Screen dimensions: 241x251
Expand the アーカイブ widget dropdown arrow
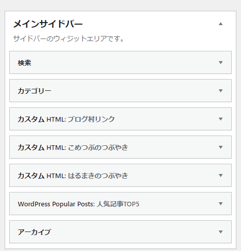[220, 232]
